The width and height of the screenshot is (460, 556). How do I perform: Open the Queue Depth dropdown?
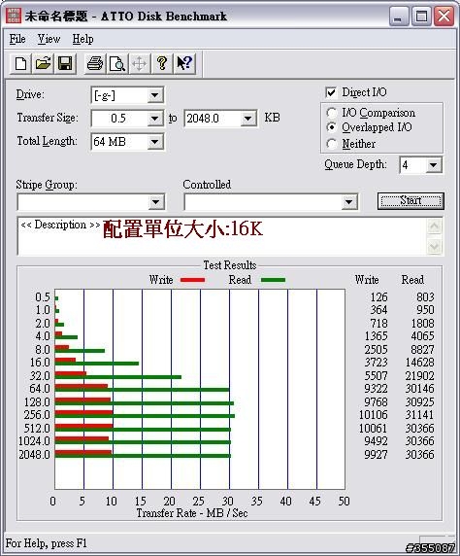[x=434, y=165]
